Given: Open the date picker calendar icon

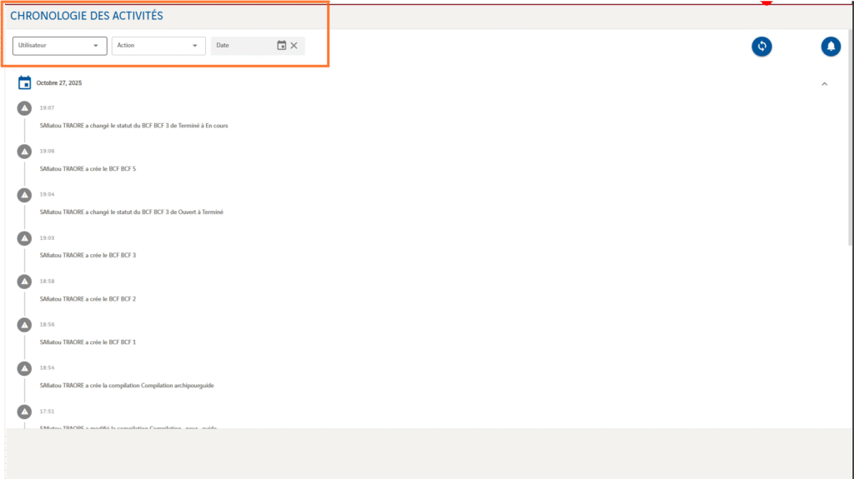Looking at the screenshot, I should click(282, 46).
